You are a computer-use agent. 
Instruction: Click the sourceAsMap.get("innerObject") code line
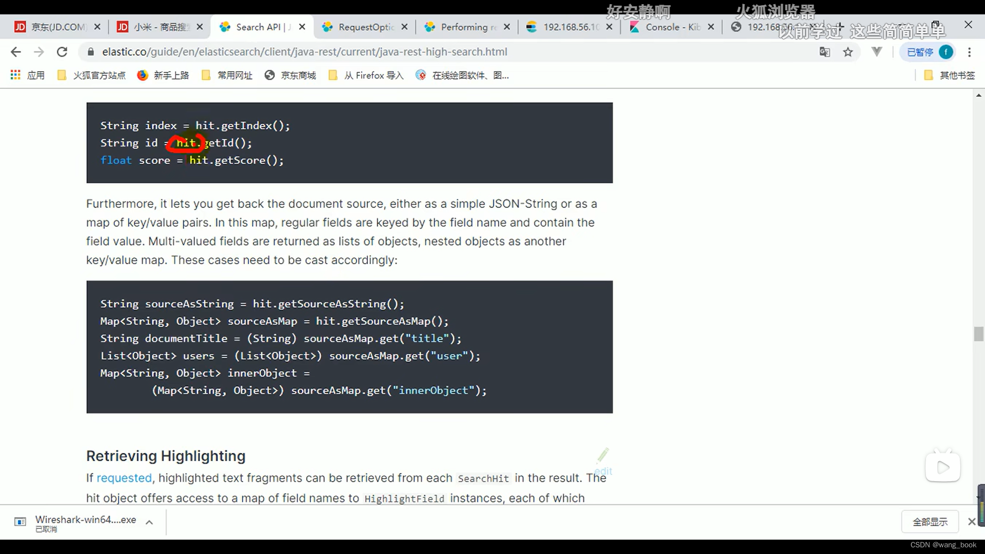click(319, 390)
